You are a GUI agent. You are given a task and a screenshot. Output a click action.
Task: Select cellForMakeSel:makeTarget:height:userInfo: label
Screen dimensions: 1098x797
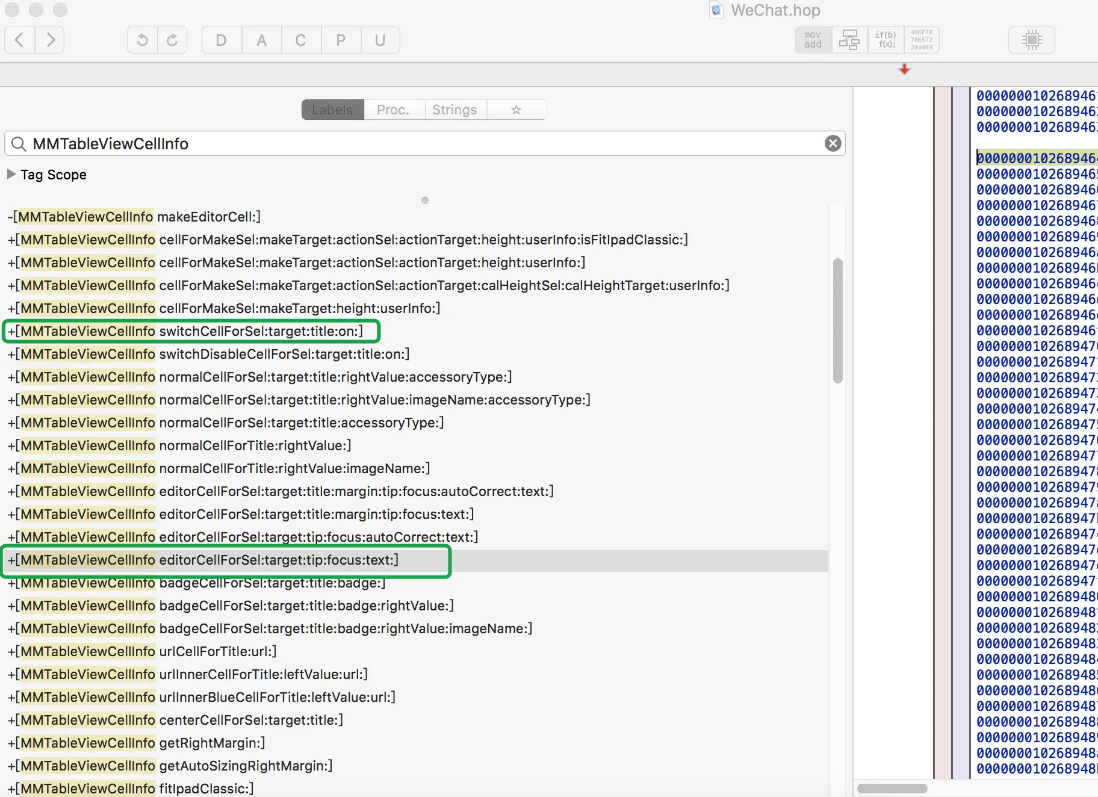(x=224, y=308)
